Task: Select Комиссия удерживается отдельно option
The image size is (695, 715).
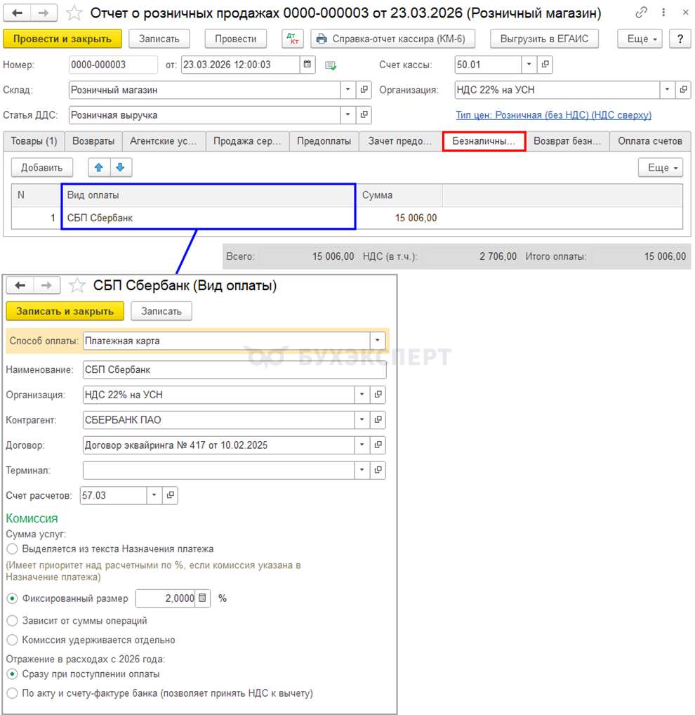Action: (13, 640)
